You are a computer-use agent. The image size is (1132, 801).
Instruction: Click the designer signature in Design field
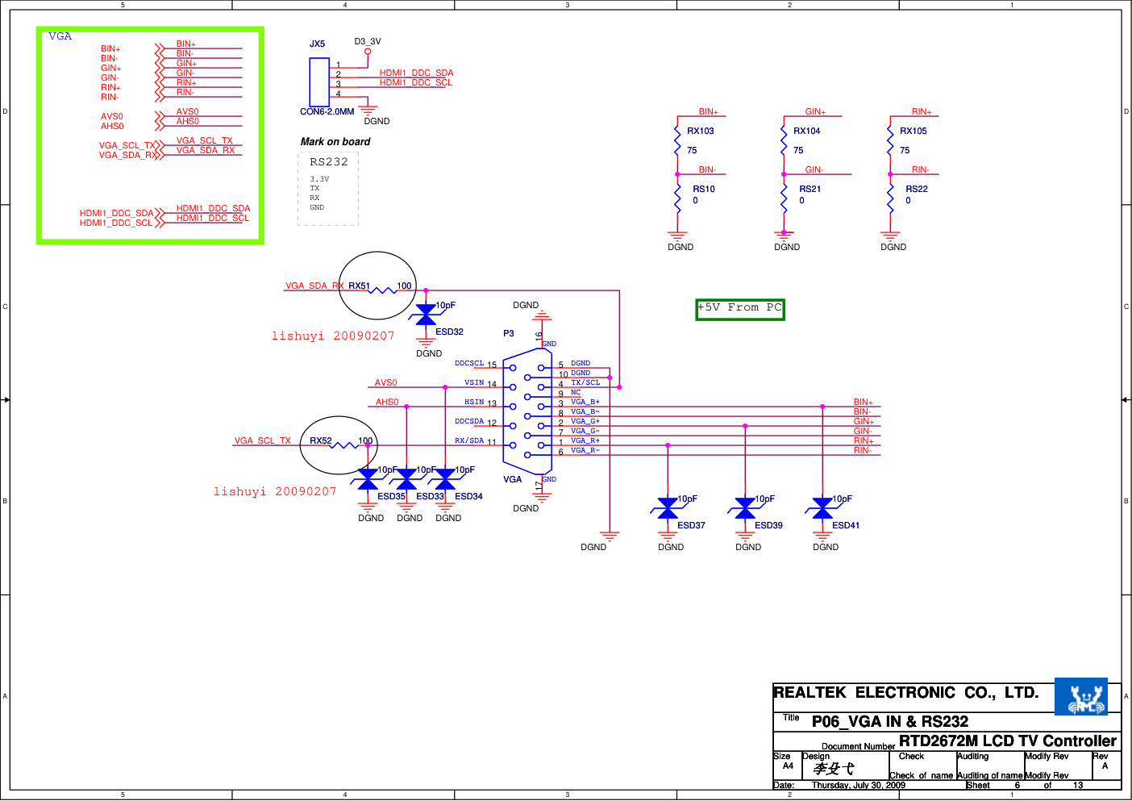tap(834, 769)
